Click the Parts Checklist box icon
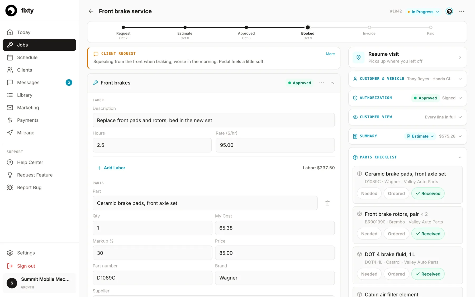 coord(355,157)
